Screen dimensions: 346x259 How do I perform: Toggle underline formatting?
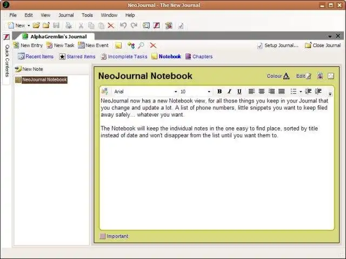pos(239,91)
